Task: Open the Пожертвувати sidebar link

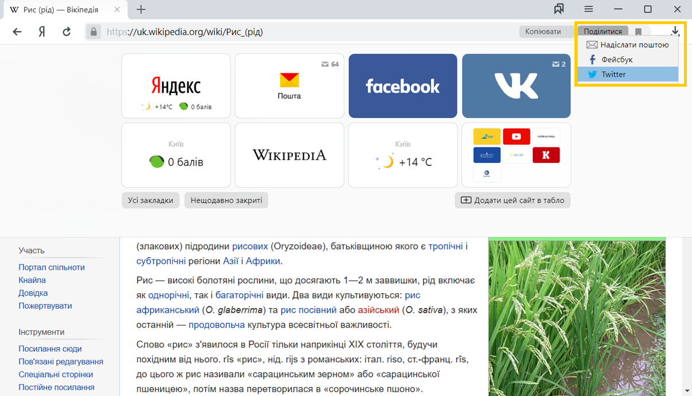Action: 45,306
